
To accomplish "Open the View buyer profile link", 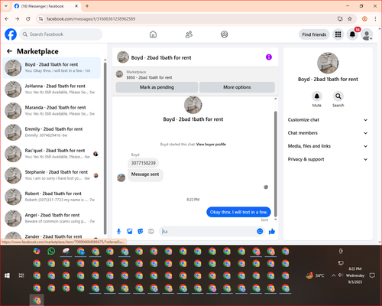I will coord(211,145).
